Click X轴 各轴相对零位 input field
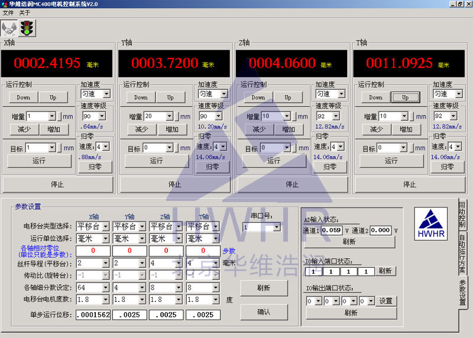The image size is (473, 338). 93,251
